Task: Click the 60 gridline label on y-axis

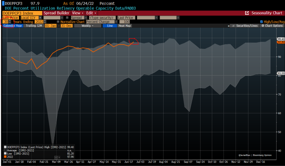Action: click(x=280, y=113)
